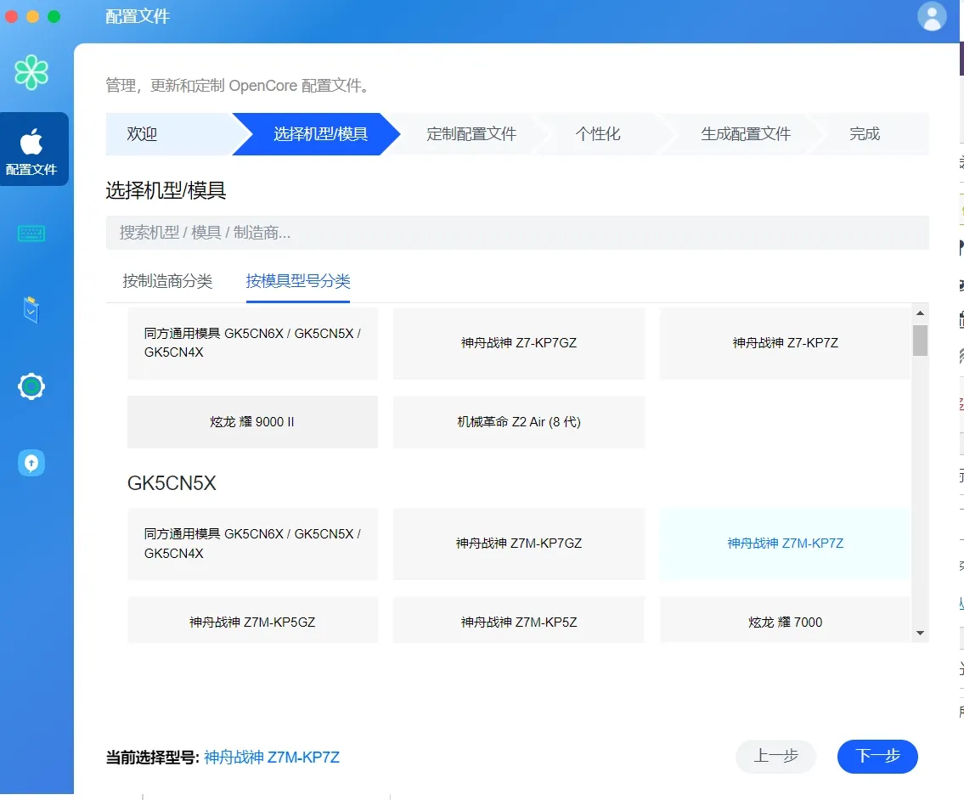Open the 配置文件 Apple sidebar item
The image size is (964, 800).
[34, 149]
